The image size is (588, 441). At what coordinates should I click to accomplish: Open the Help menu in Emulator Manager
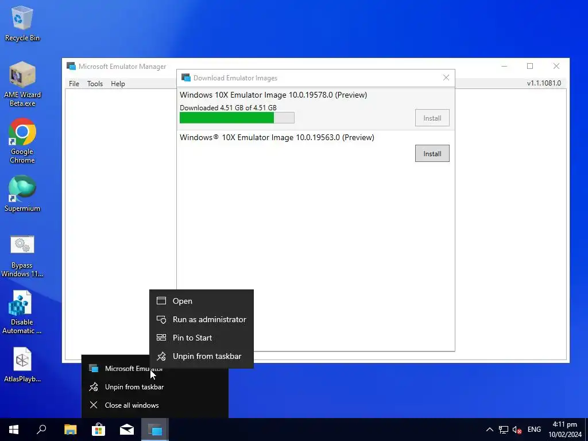pyautogui.click(x=118, y=84)
